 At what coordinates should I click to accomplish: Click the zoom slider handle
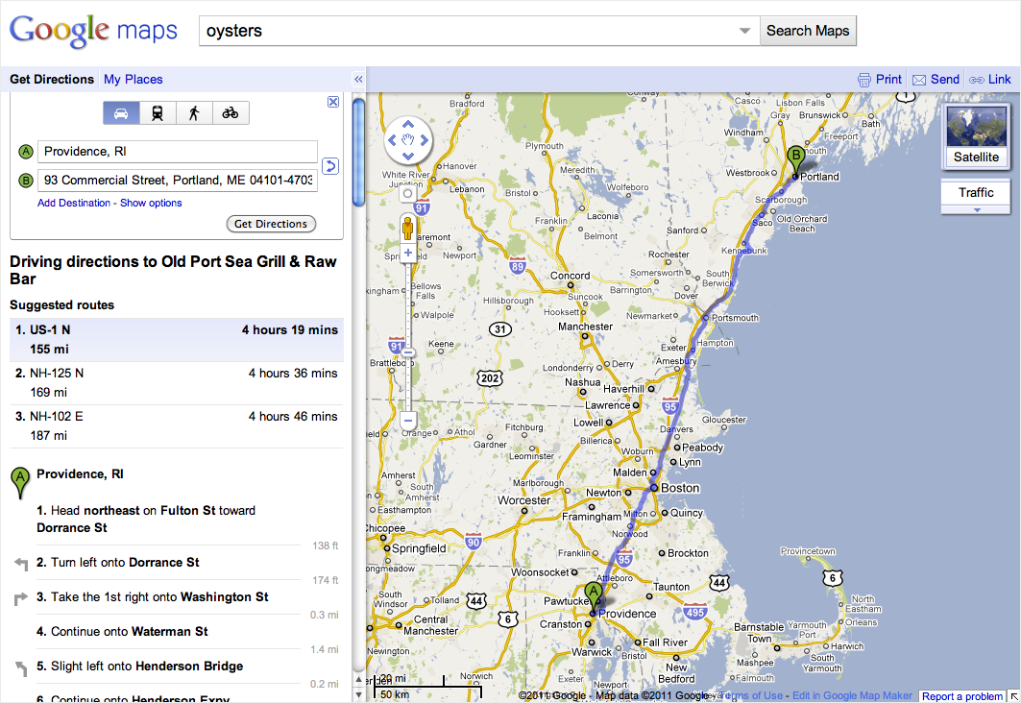point(407,352)
